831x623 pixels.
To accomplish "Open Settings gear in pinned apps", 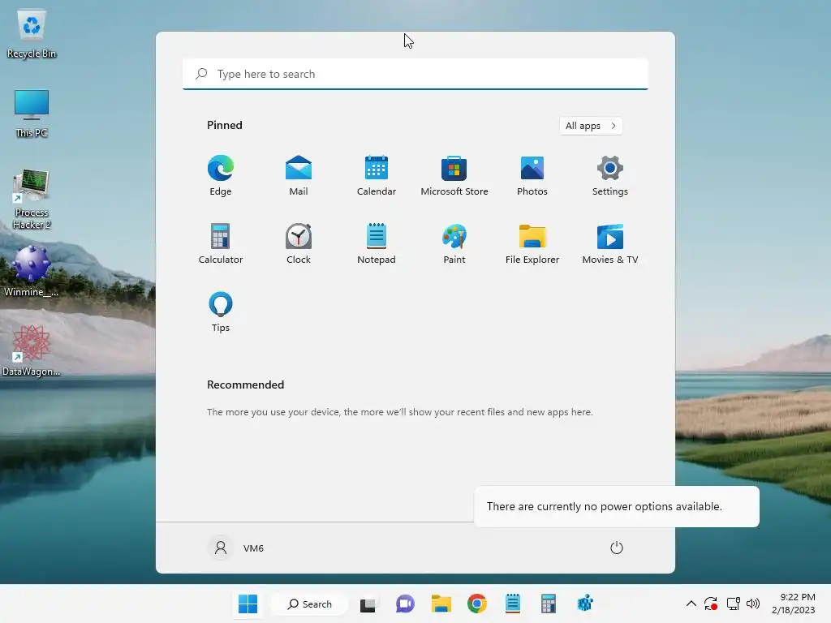I will pyautogui.click(x=610, y=175).
